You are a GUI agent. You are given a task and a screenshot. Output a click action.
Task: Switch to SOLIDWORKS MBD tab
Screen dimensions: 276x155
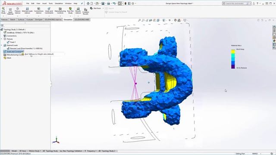[x=82, y=19]
